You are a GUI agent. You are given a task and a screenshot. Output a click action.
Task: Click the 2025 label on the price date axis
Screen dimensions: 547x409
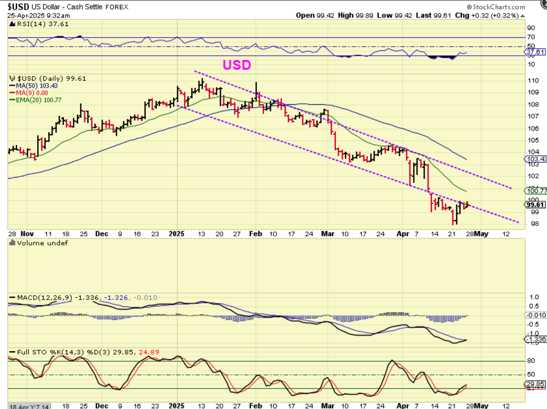[177, 234]
